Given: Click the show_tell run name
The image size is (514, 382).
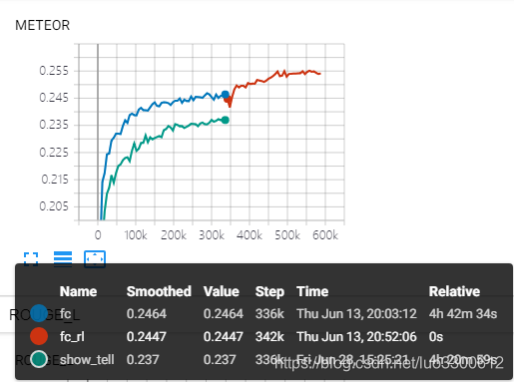Looking at the screenshot, I should [x=87, y=359].
